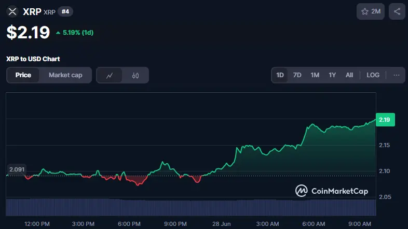Click the CoinMarketCap logo on chart
This screenshot has height=229, width=408.
point(332,191)
